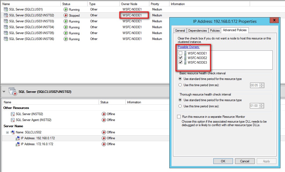The image size is (285, 172).
Task: Click the basic health check time field showing 00:05
Action: pyautogui.click(x=255, y=85)
